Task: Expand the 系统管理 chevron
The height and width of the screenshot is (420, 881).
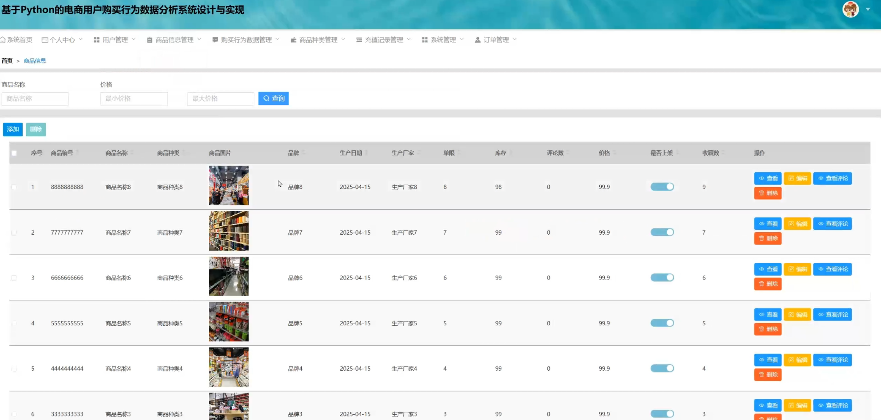Action: pos(462,39)
